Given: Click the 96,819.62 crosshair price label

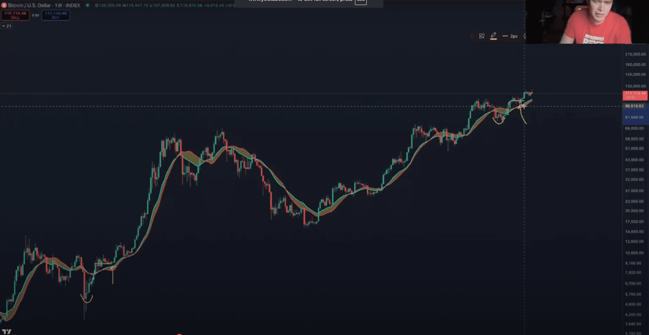Looking at the screenshot, I should pyautogui.click(x=635, y=106).
